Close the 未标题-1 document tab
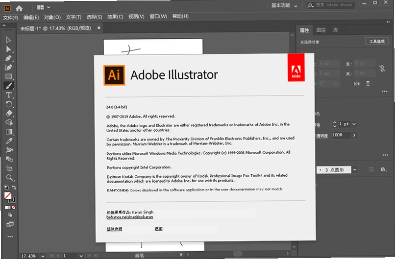 click(99, 28)
